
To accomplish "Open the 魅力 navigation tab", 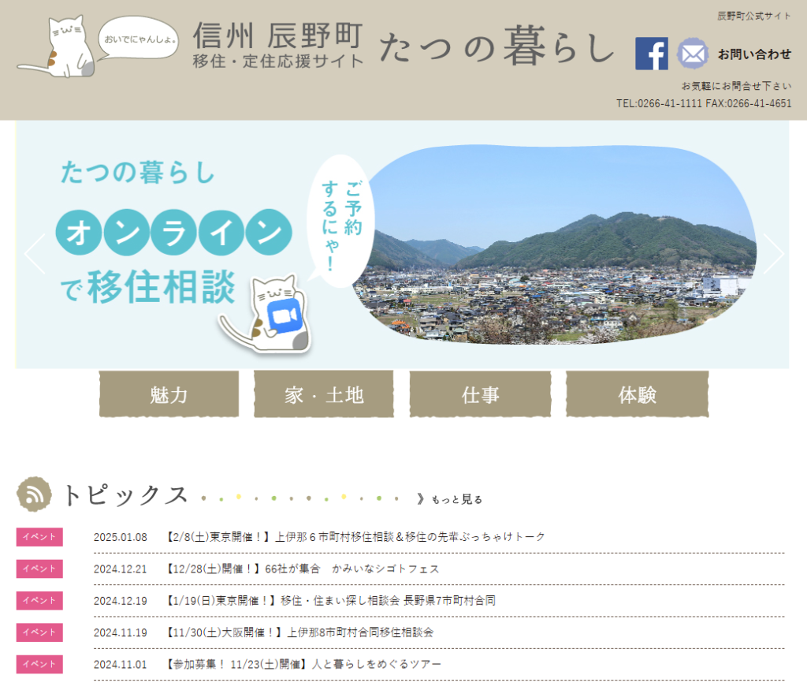I will point(168,394).
